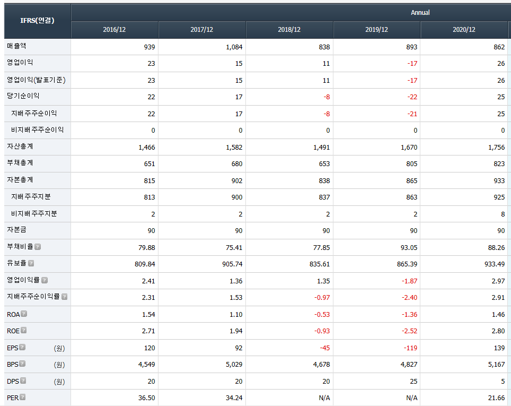Select the 부채총계 row label
This screenshot has width=511, height=406.
click(x=20, y=163)
